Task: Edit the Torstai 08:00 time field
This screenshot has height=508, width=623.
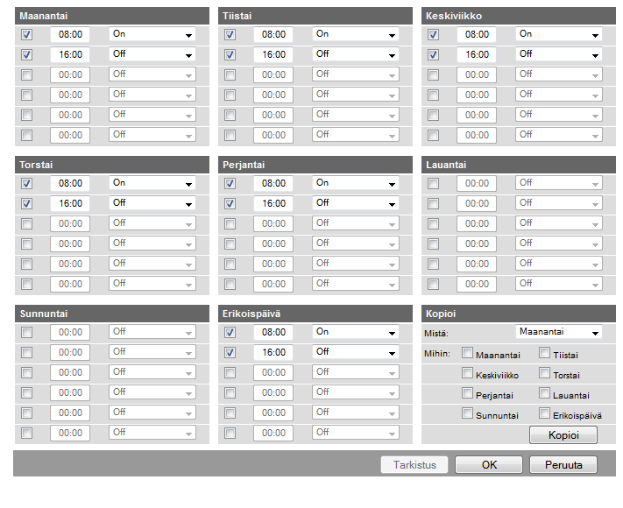Action: 70,184
